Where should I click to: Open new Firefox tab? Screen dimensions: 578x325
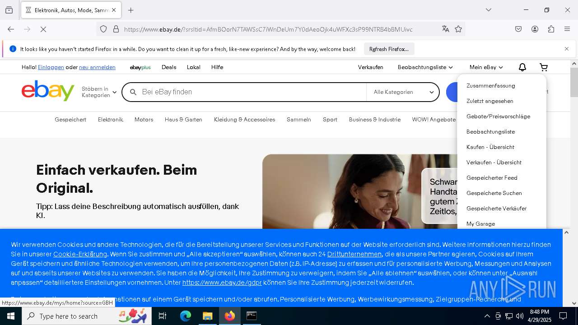[131, 10]
